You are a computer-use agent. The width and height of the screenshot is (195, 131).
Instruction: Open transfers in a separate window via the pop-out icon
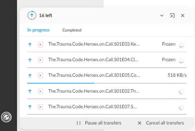172,16
